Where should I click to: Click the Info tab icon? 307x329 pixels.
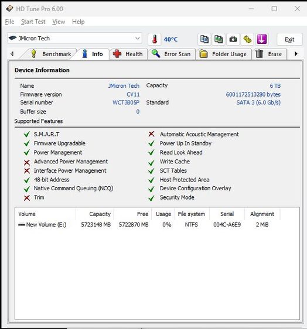tap(84, 54)
